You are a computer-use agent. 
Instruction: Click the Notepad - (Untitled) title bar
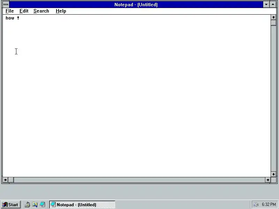(x=136, y=5)
